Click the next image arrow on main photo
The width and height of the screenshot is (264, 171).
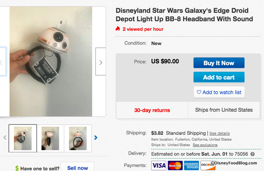click(101, 62)
